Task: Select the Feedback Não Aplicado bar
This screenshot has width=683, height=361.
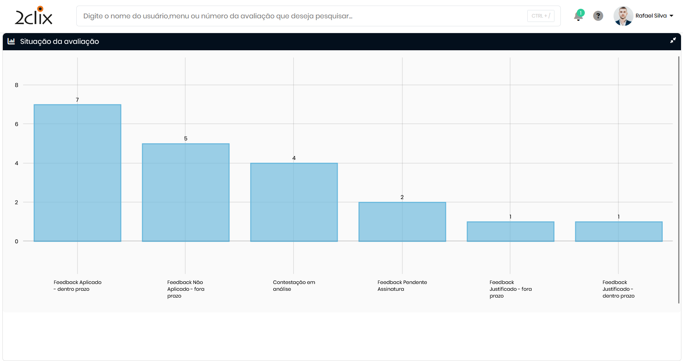Action: tap(186, 192)
